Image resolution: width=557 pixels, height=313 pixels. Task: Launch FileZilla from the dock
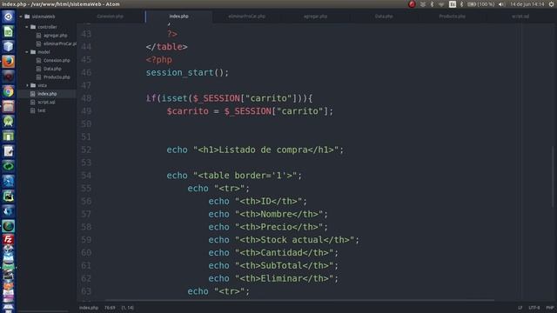click(8, 240)
